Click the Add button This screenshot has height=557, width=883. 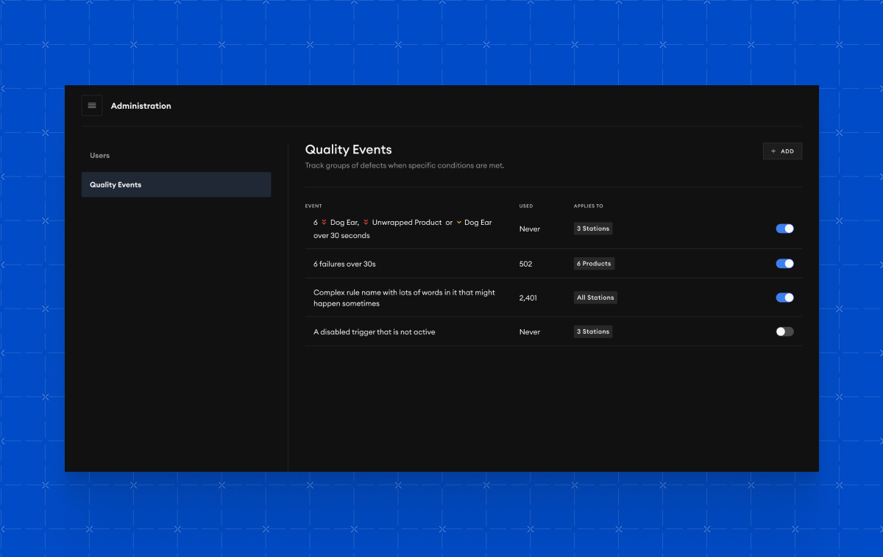782,151
